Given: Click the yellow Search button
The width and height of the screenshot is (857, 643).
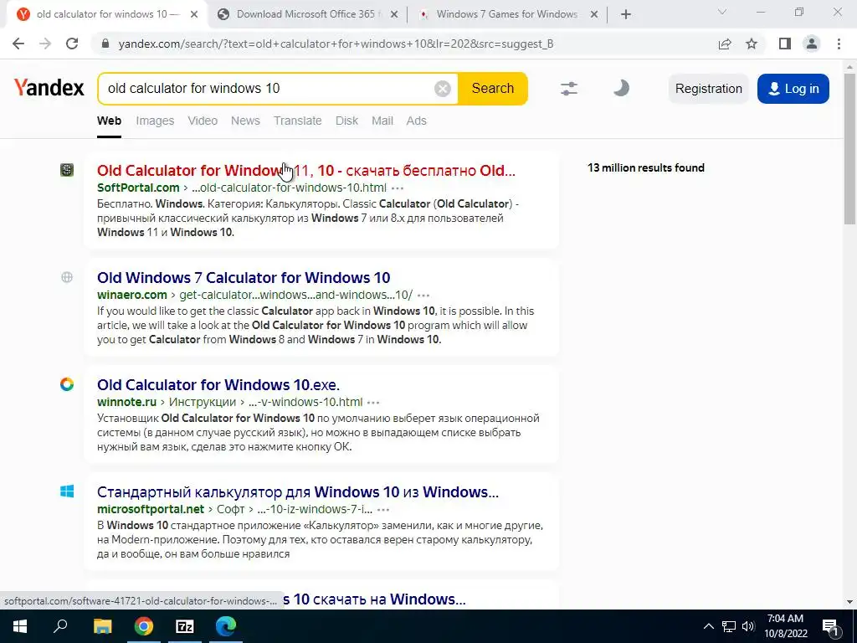Looking at the screenshot, I should coord(492,88).
